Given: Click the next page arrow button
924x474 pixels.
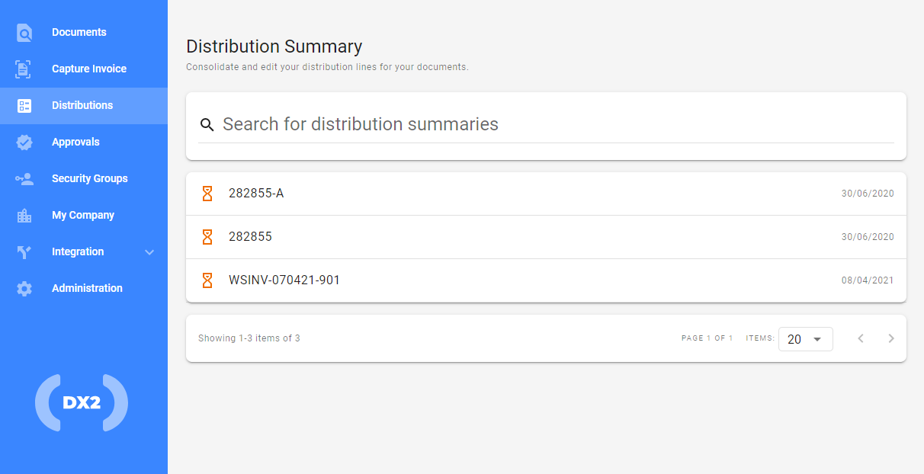Looking at the screenshot, I should (891, 338).
